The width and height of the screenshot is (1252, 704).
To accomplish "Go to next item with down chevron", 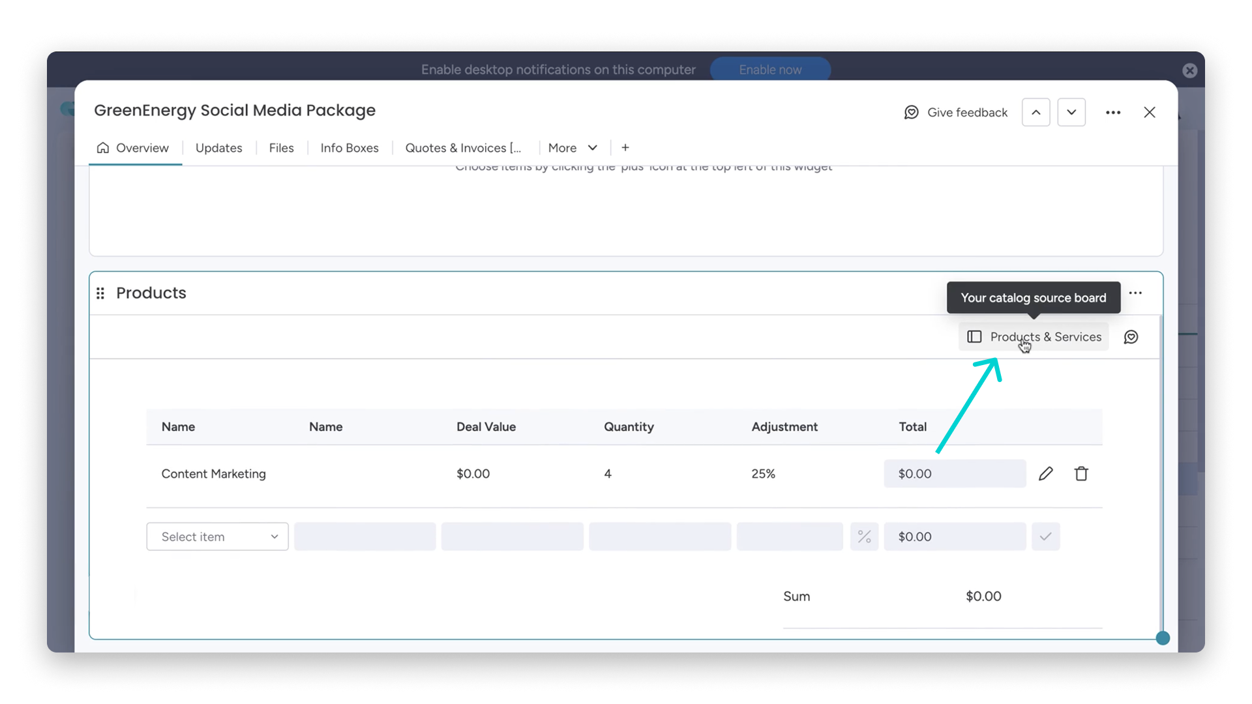I will coord(1071,112).
